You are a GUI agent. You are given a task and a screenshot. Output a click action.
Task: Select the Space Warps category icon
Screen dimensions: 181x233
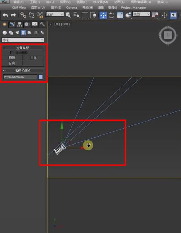tap(36, 33)
